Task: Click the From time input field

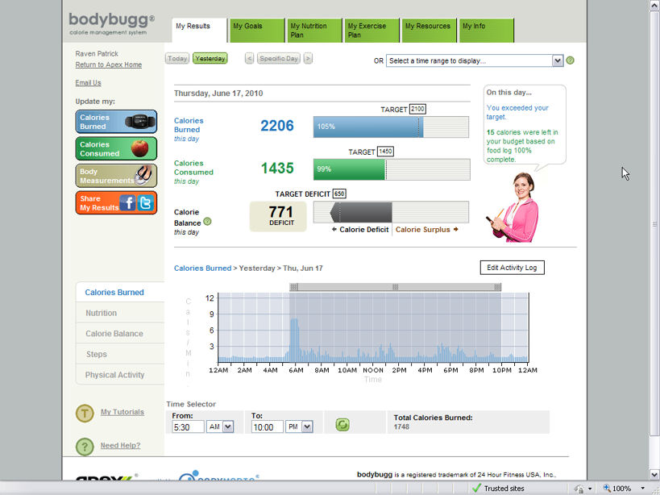Action: click(187, 426)
